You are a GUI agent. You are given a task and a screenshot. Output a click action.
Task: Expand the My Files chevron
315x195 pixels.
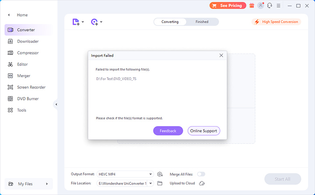(x=47, y=184)
